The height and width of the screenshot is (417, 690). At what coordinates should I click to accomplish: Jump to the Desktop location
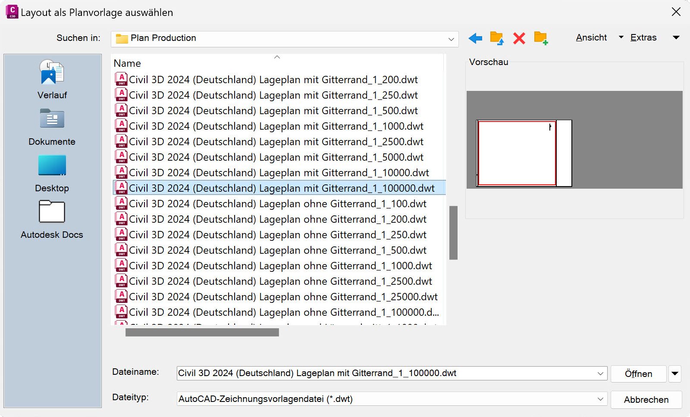click(52, 173)
